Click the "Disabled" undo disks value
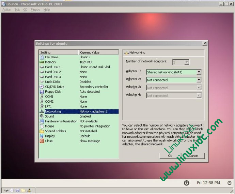The width and height of the screenshot is (235, 194). [85, 82]
